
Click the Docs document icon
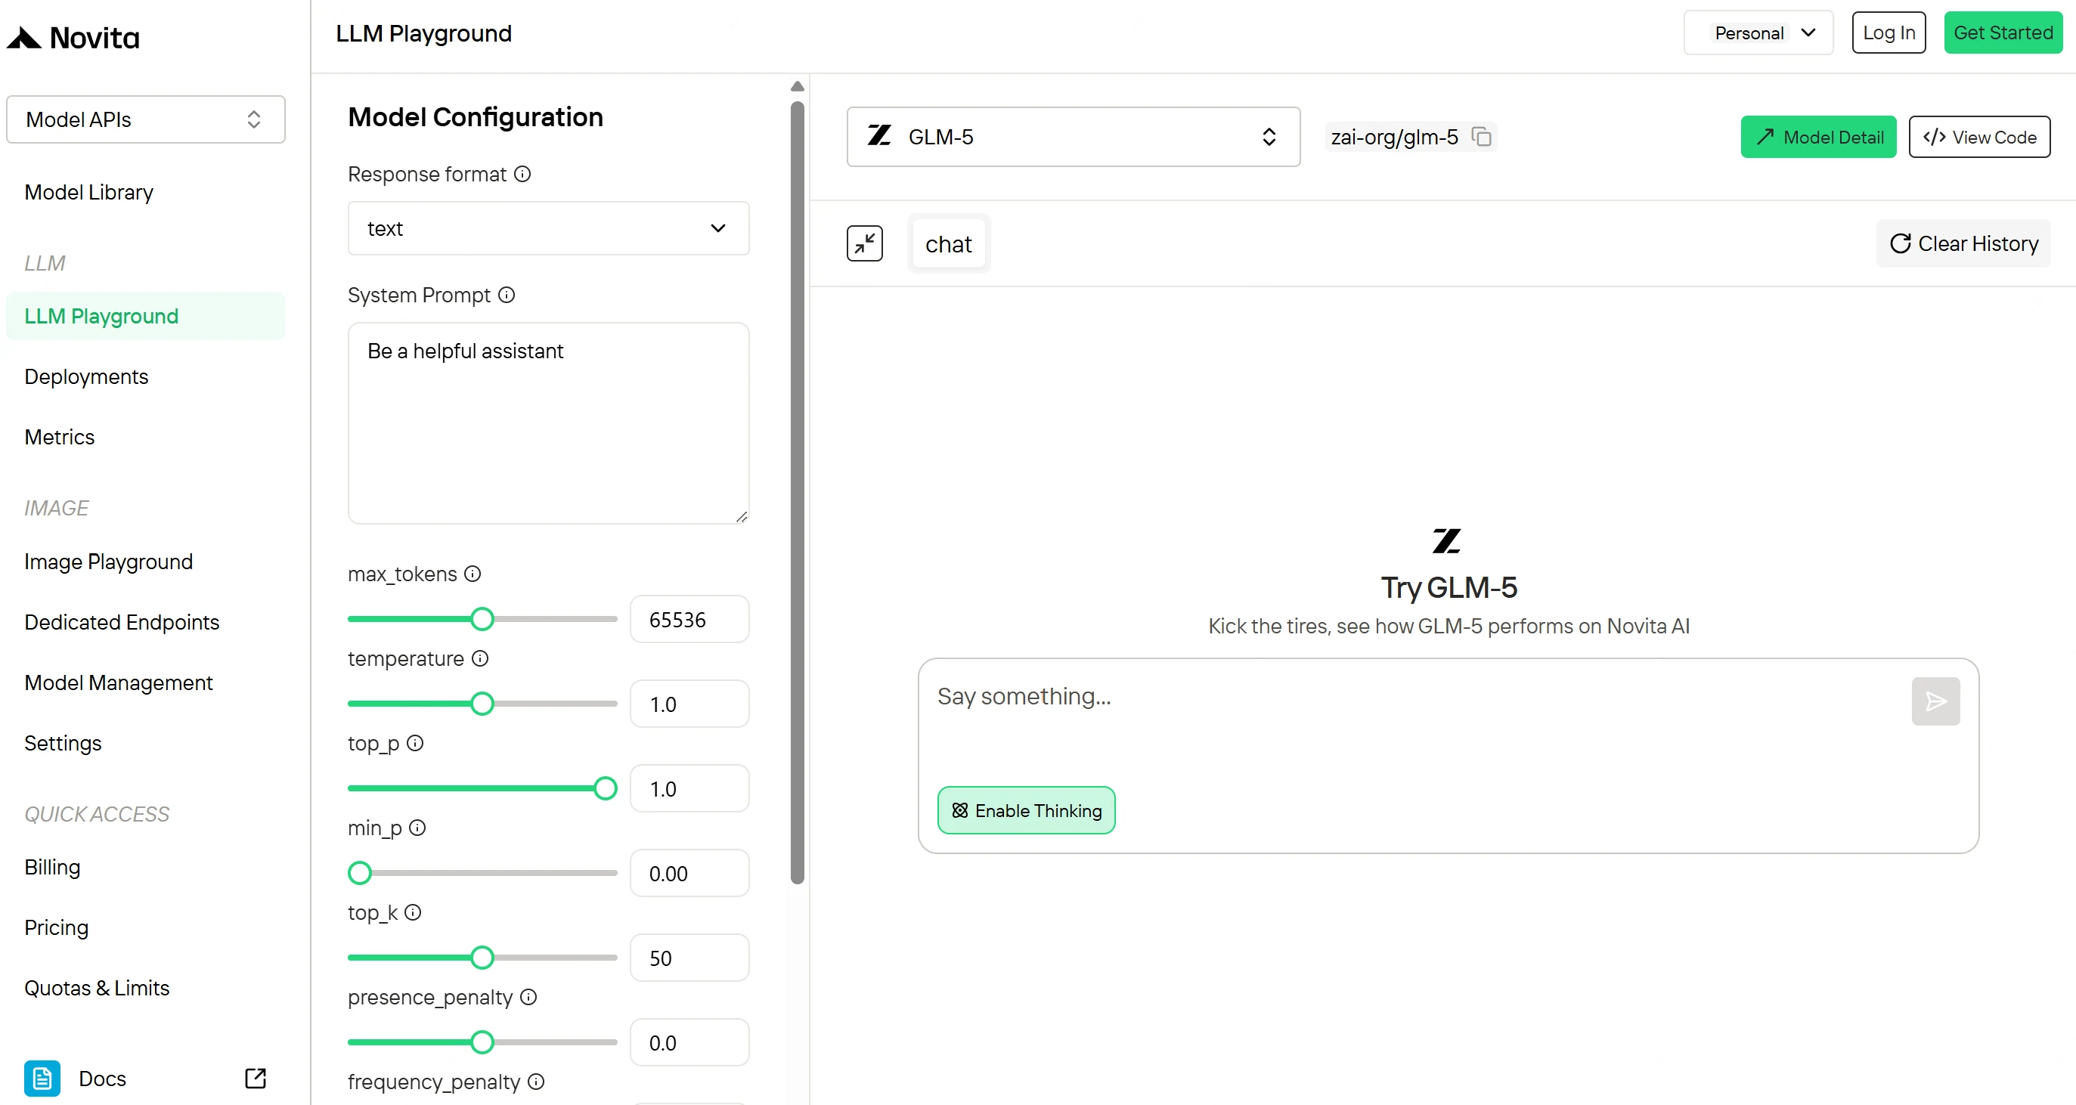(x=42, y=1078)
